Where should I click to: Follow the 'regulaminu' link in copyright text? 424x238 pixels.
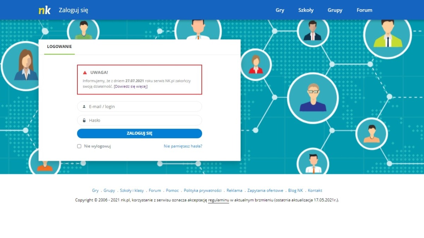[x=218, y=200]
